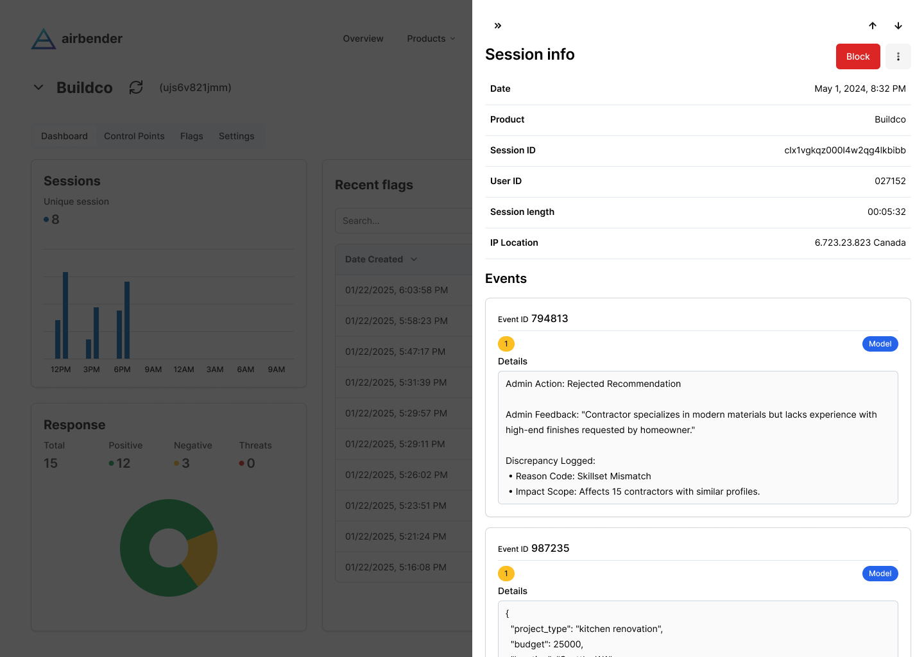Collapse the Buildco product chevron
The width and height of the screenshot is (924, 657).
tap(38, 87)
